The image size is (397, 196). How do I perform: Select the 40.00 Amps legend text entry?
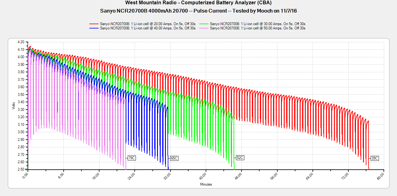[148, 28]
